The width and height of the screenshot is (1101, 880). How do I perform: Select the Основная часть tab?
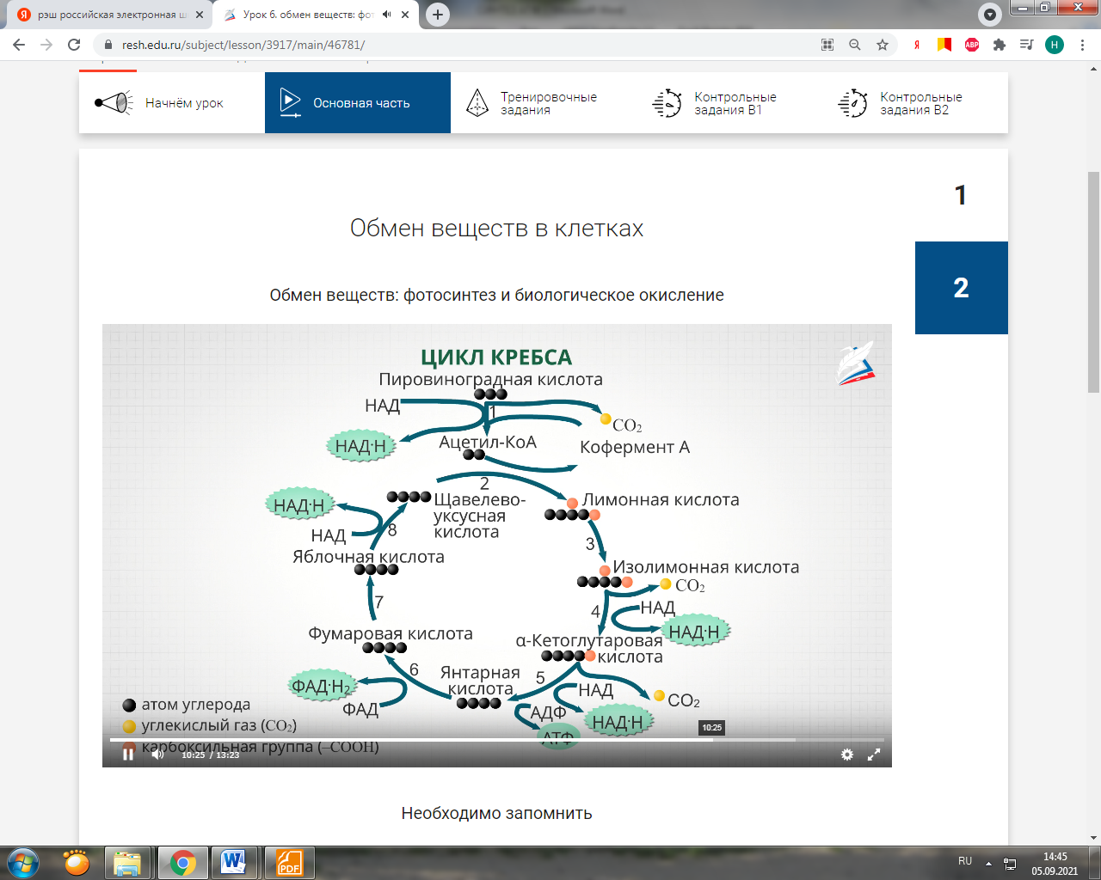(358, 103)
